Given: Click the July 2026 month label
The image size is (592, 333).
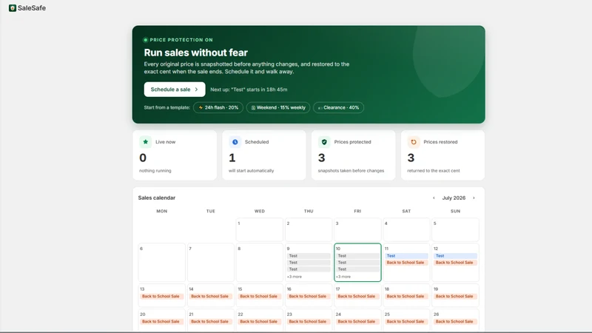Looking at the screenshot, I should [454, 198].
